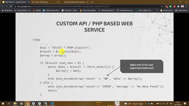
Task: Go forward to the next page
Action: click(x=6, y=6)
